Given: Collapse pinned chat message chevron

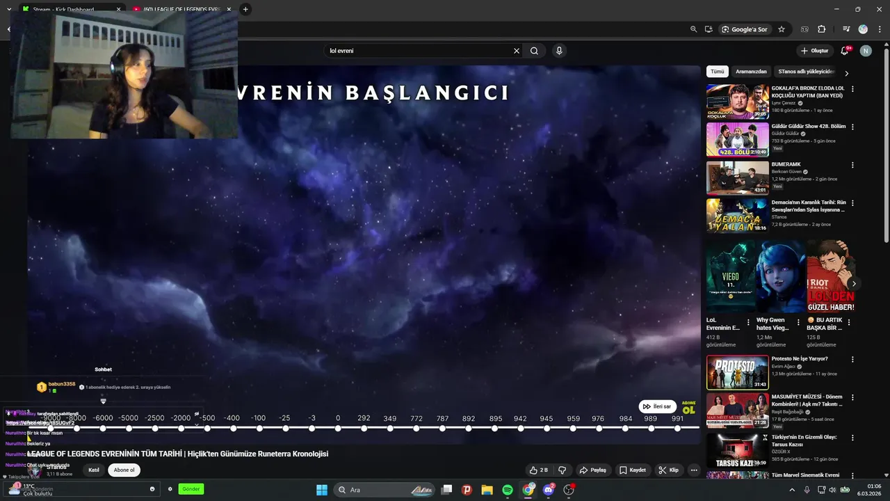Looking at the screenshot, I should 196,424.
